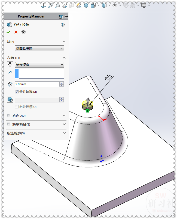Click the direction of extrusion arrow icon

(x=10, y=72)
